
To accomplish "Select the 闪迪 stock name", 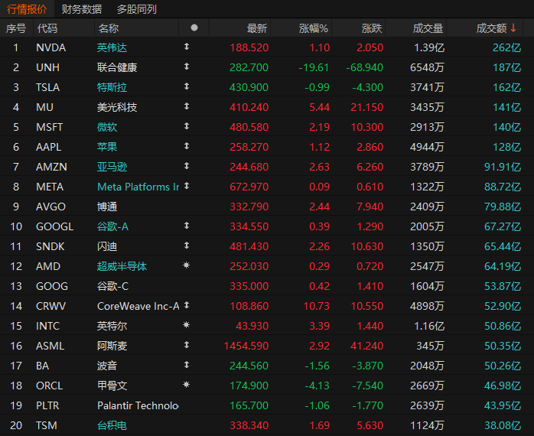I will tap(107, 246).
